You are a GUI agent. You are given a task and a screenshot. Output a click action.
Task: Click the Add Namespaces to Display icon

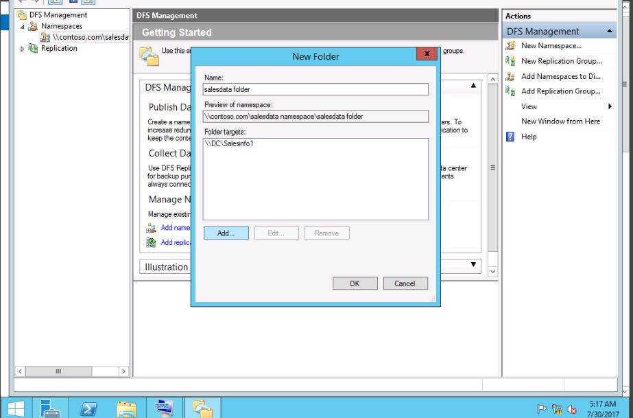pos(510,76)
